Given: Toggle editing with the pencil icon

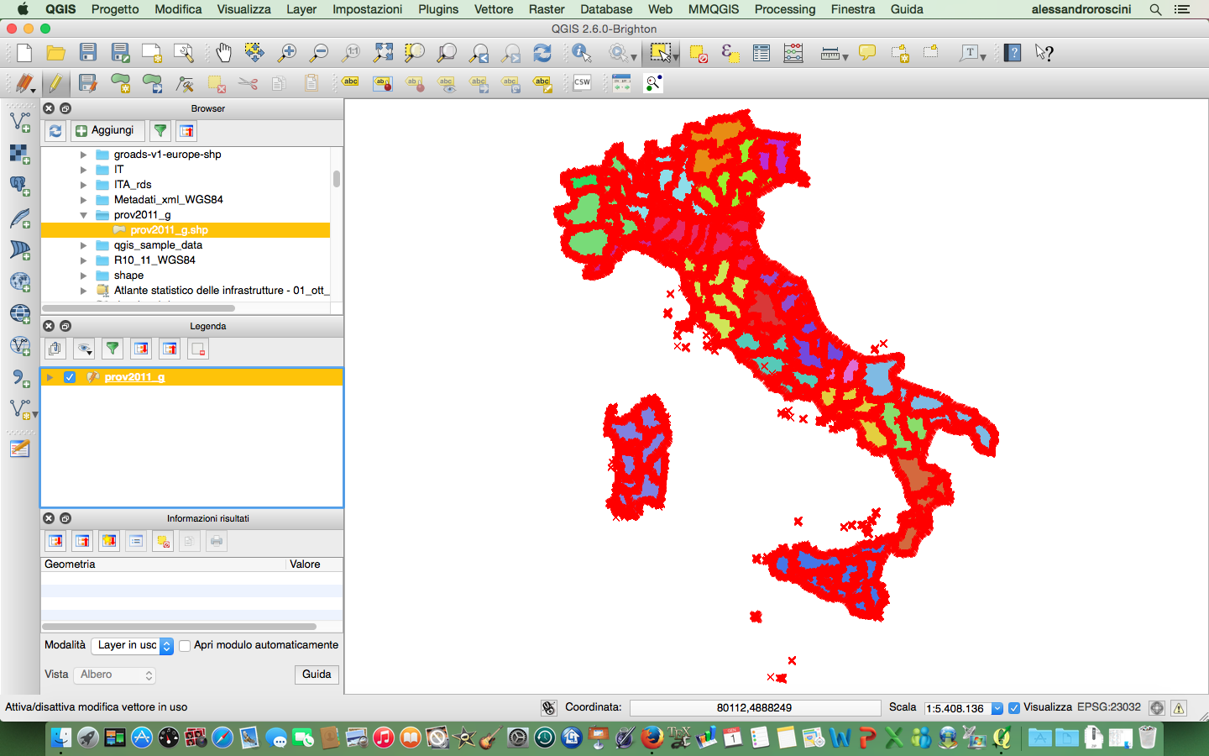Looking at the screenshot, I should coord(55,83).
